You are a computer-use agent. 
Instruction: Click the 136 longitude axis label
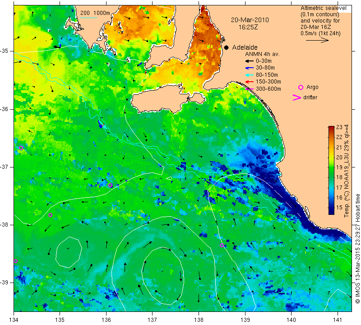point(106,320)
